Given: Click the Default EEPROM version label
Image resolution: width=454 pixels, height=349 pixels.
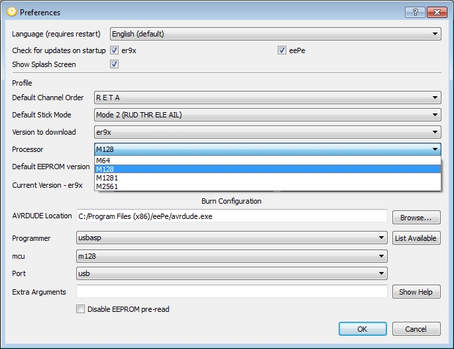Looking at the screenshot, I should (x=50, y=167).
